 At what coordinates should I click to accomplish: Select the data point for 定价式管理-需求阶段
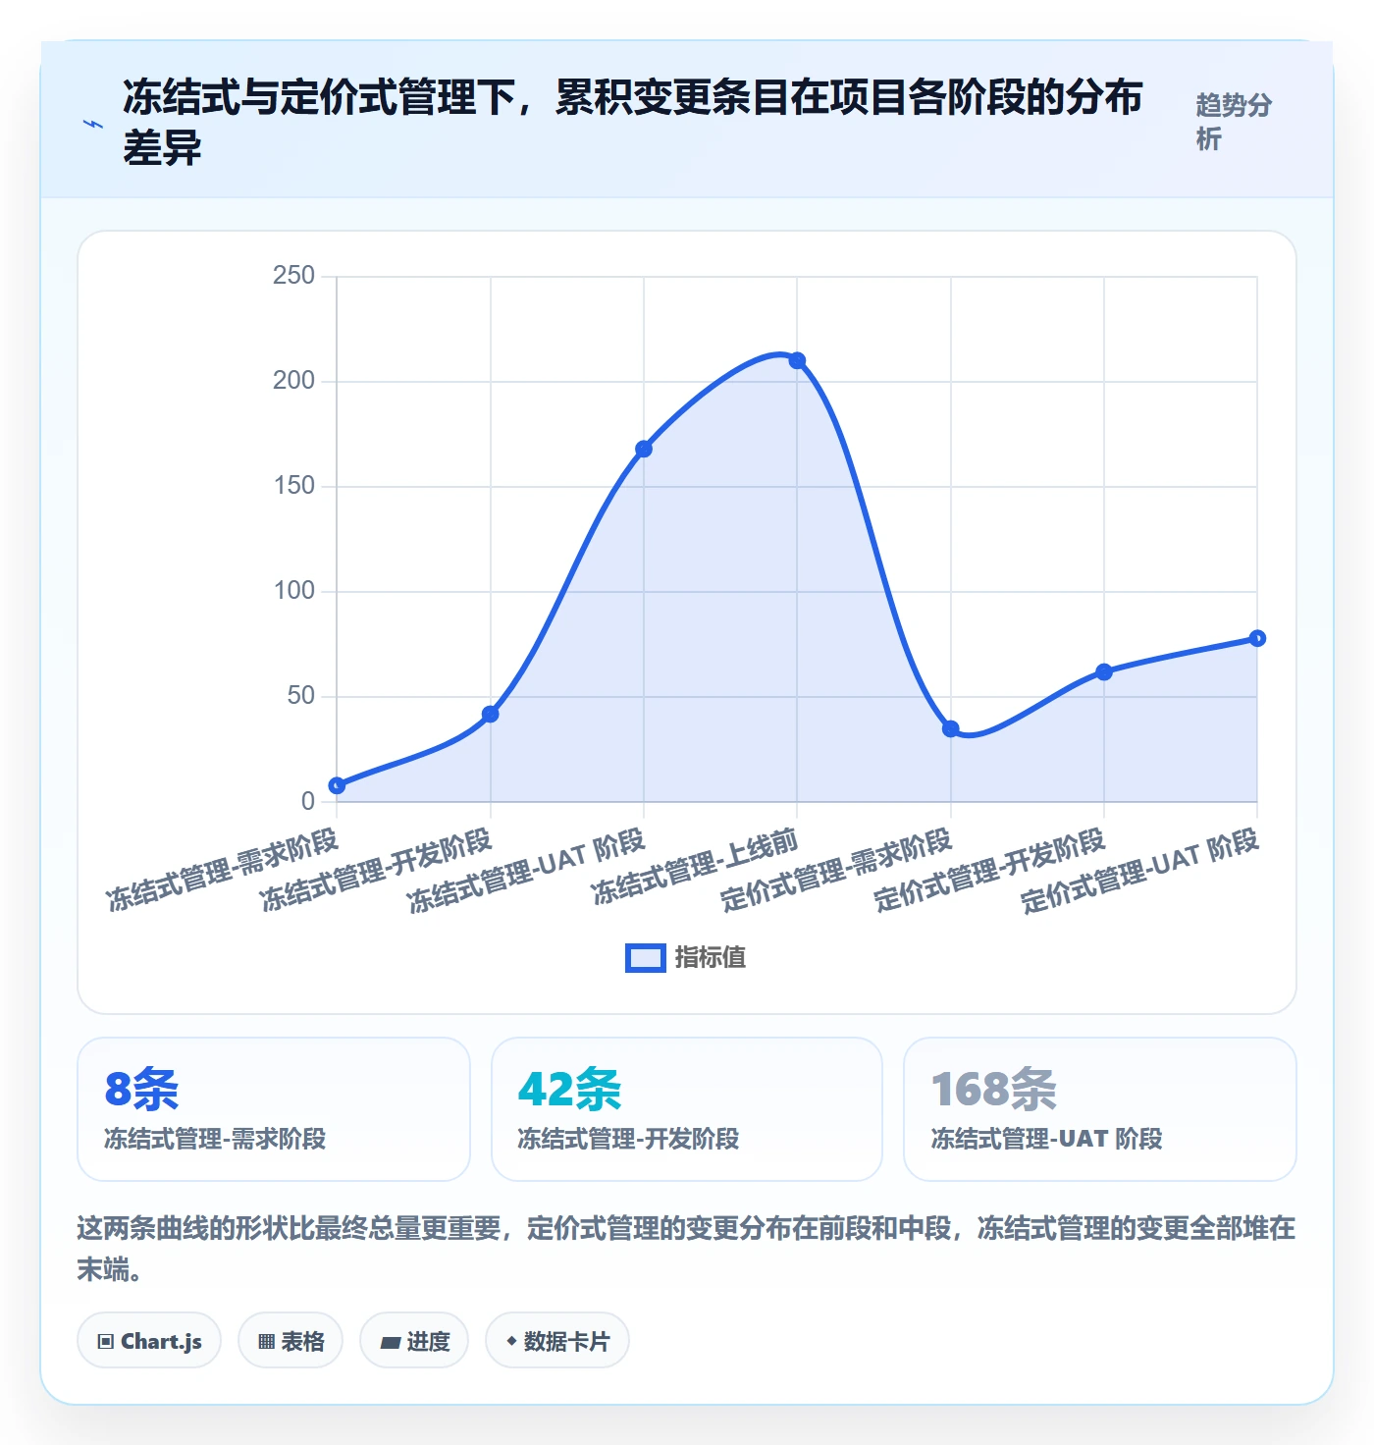(950, 728)
